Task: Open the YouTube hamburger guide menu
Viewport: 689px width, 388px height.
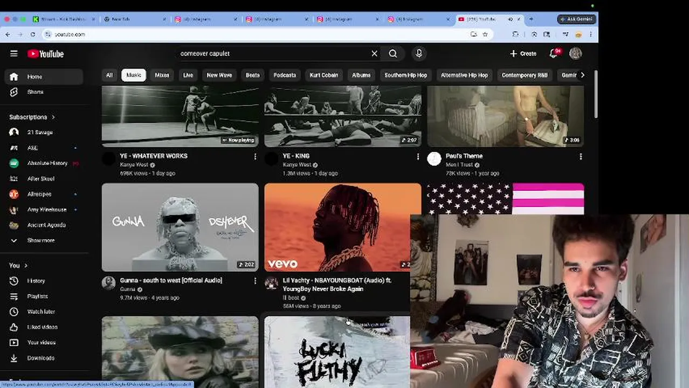Action: pyautogui.click(x=14, y=53)
